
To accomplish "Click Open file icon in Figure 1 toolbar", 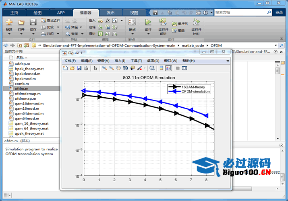I will [72, 68].
